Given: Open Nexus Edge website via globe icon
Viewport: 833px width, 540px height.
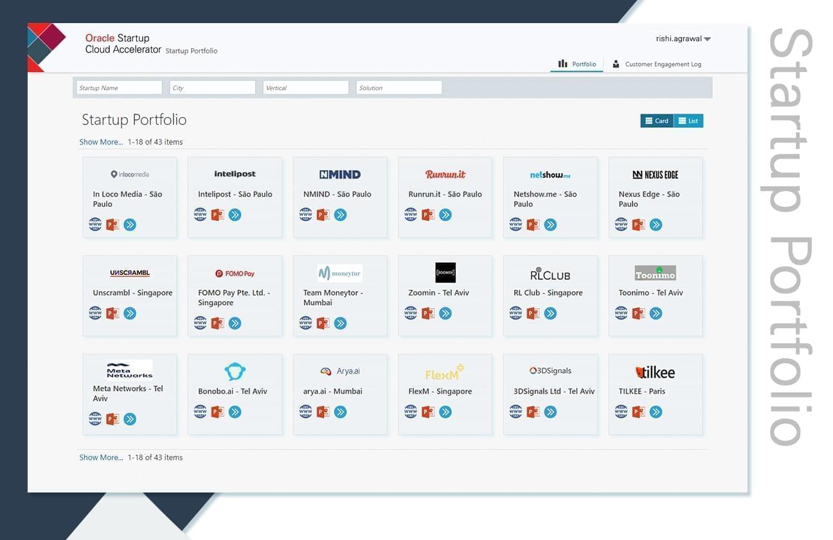Looking at the screenshot, I should pos(621,224).
